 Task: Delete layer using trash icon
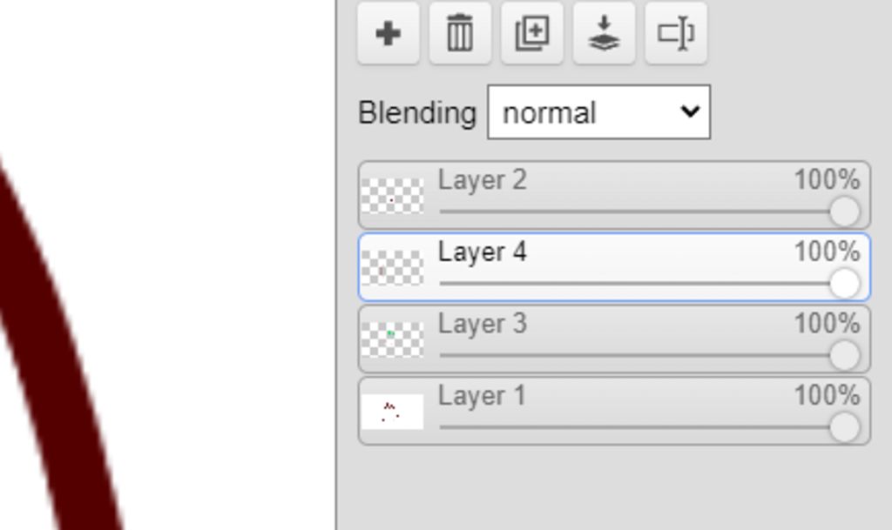point(460,34)
